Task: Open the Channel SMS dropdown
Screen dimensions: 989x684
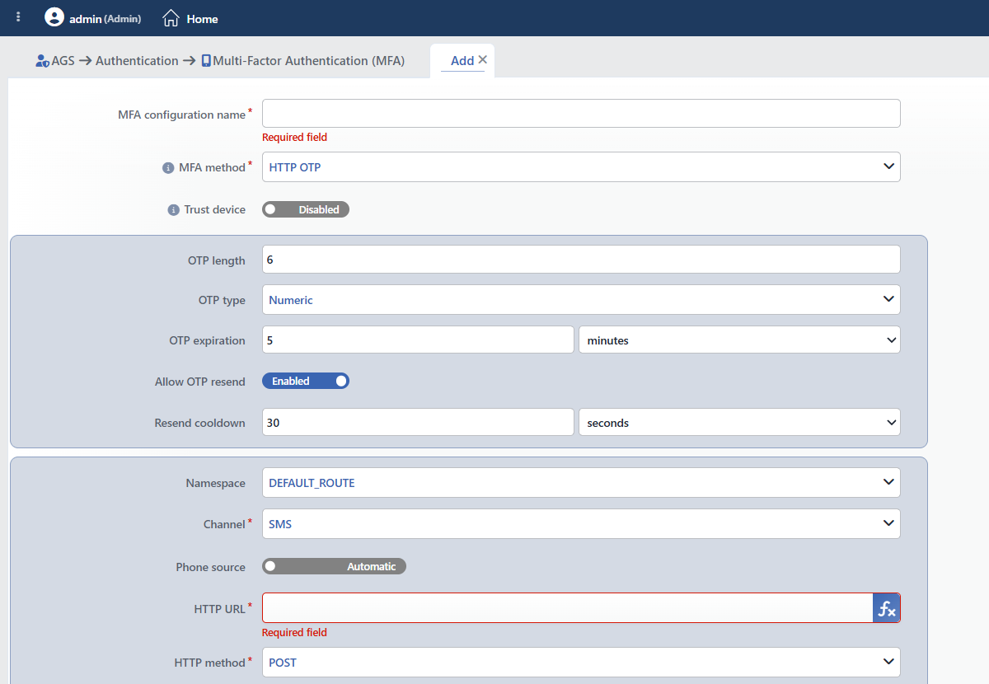Action: 581,523
